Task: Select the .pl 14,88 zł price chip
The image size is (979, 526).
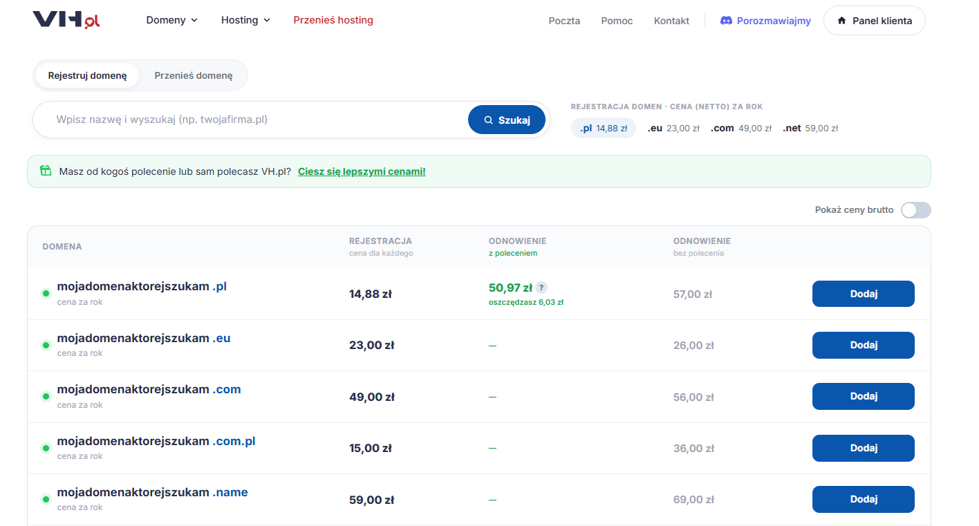Action: click(603, 128)
